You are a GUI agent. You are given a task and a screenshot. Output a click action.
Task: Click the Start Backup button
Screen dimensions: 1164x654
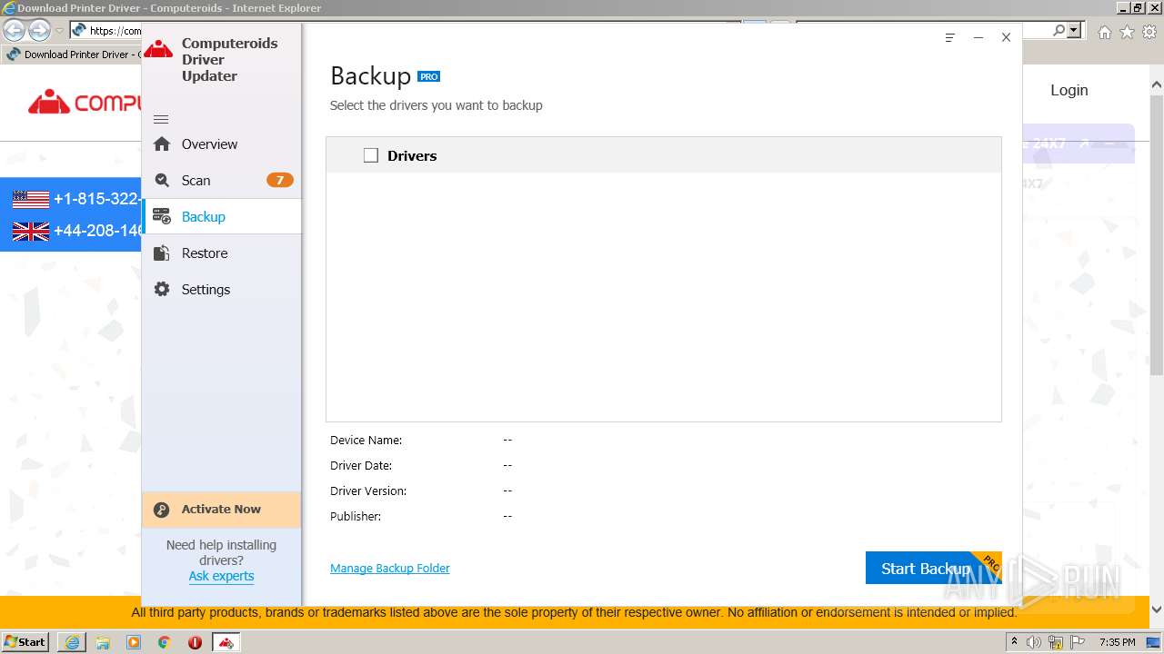933,568
